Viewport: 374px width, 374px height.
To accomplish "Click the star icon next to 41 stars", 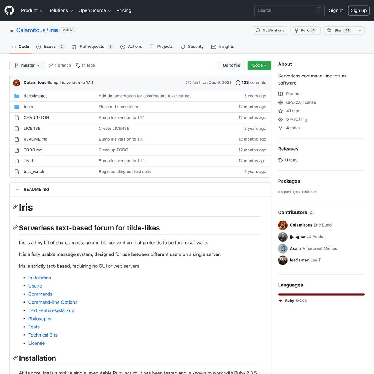I will (x=280, y=111).
